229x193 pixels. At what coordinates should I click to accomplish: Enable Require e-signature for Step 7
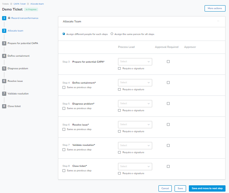click(x=119, y=152)
